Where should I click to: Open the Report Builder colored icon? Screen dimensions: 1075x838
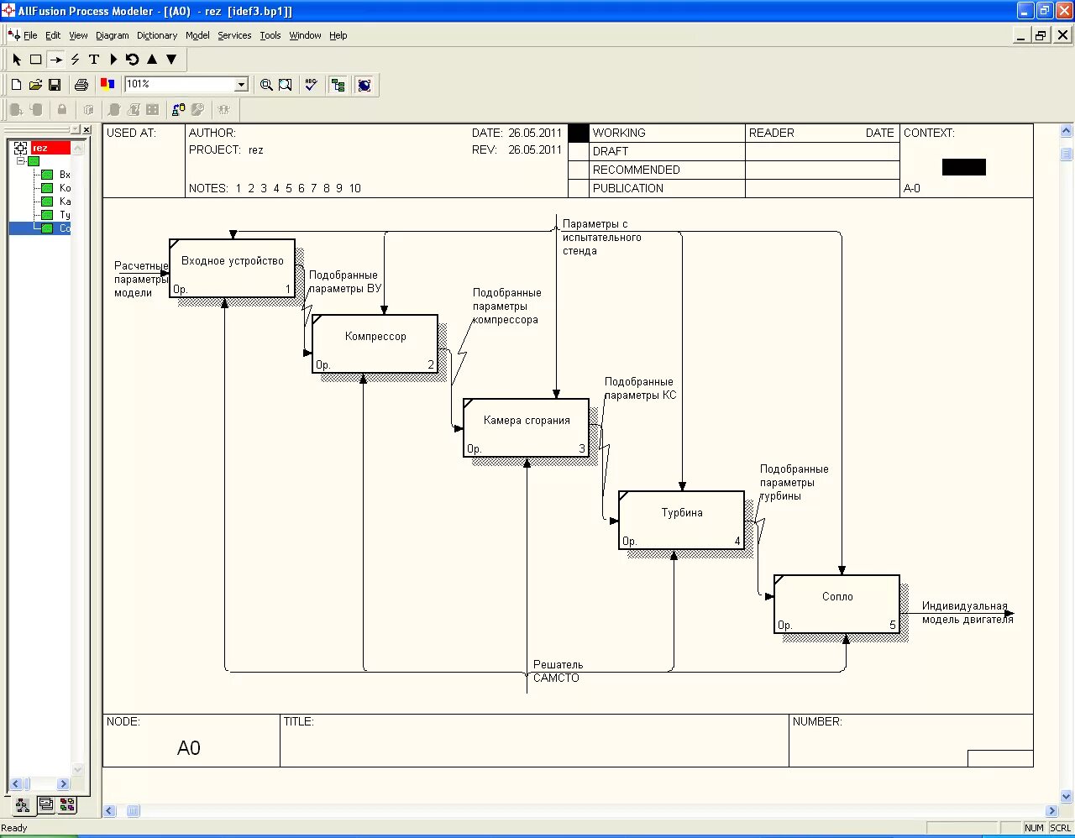click(x=107, y=85)
